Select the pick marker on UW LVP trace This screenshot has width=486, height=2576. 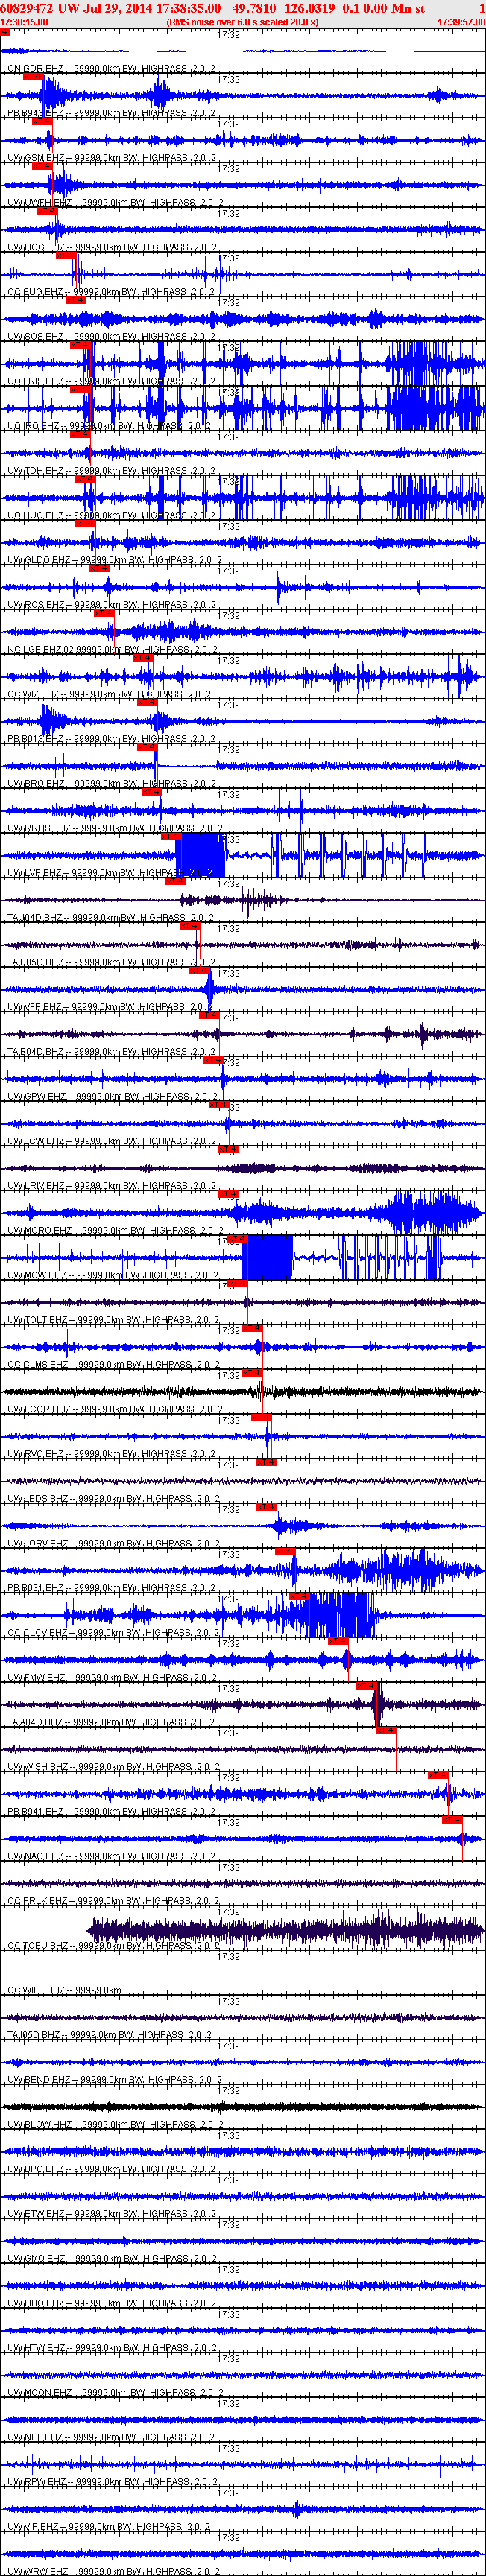click(x=171, y=836)
